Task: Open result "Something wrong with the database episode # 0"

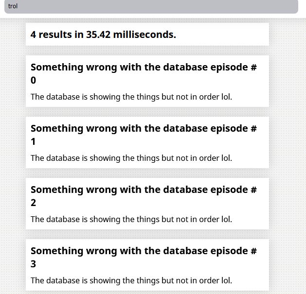Action: [x=144, y=73]
